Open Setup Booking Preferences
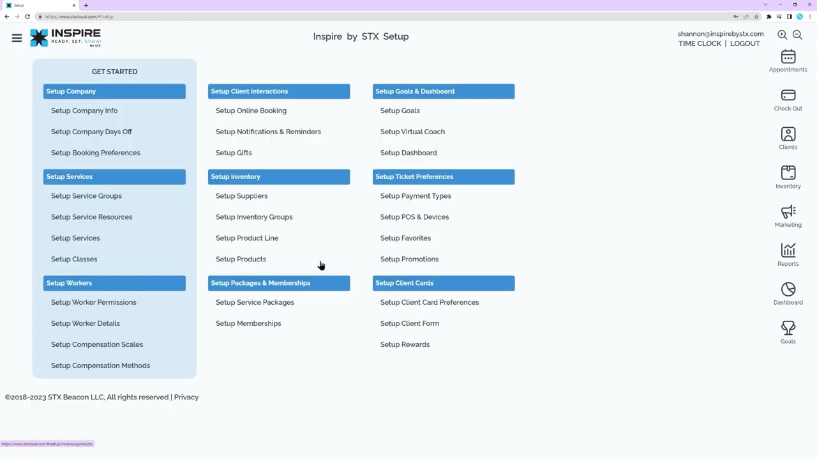 click(x=96, y=153)
